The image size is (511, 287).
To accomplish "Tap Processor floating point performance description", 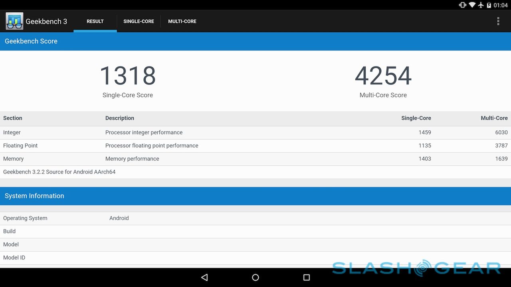I will pyautogui.click(x=152, y=145).
